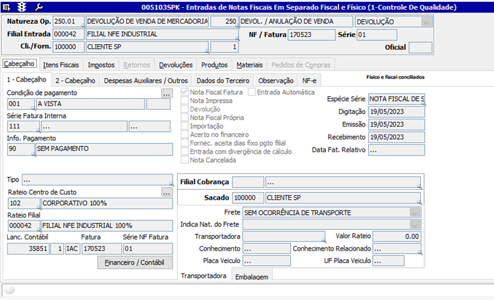494x300 pixels.
Task: Toggle the Nota Fiscal Fatura checkbox
Action: 184,92
